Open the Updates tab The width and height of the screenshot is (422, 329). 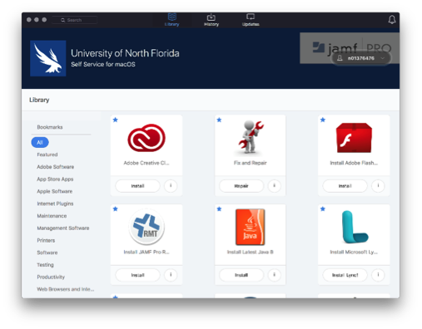click(x=251, y=20)
